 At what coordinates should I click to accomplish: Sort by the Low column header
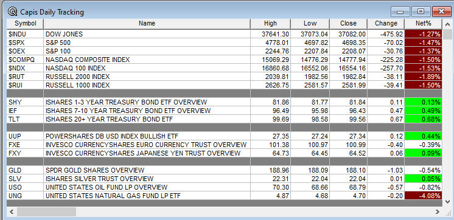click(310, 24)
